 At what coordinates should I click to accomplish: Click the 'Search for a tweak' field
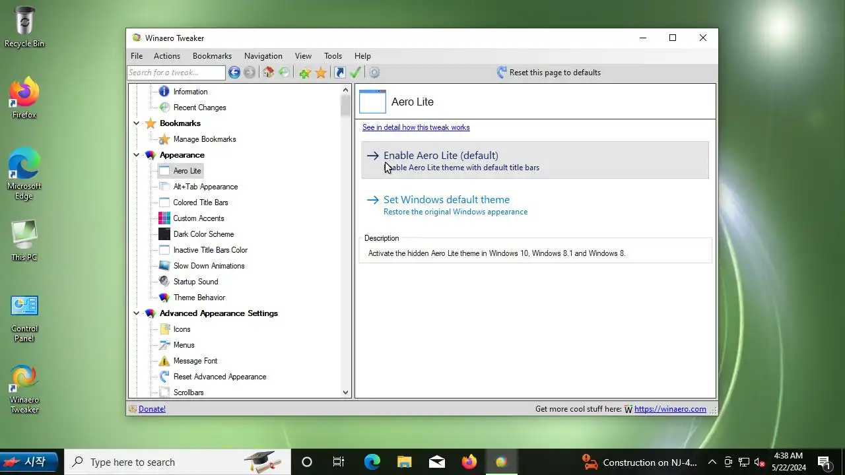pyautogui.click(x=176, y=73)
